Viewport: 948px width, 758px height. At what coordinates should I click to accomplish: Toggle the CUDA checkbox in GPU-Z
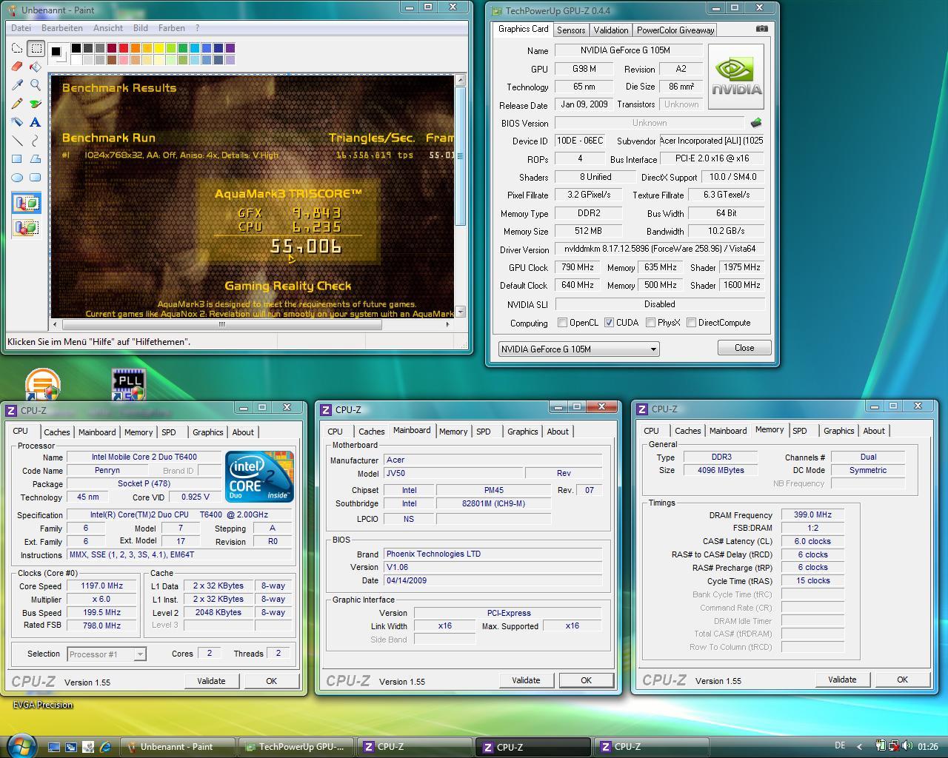tap(609, 323)
